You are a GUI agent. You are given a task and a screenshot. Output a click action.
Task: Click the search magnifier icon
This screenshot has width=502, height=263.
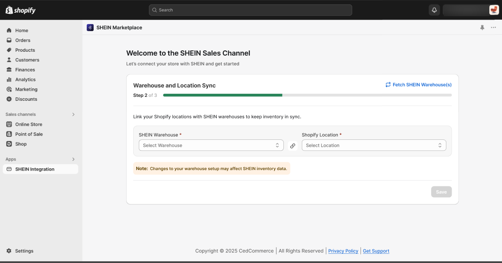154,10
